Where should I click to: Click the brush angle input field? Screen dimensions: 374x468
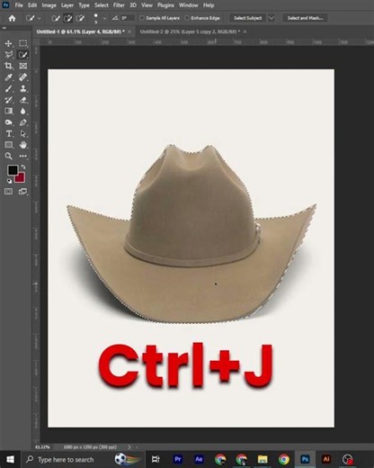tap(128, 18)
